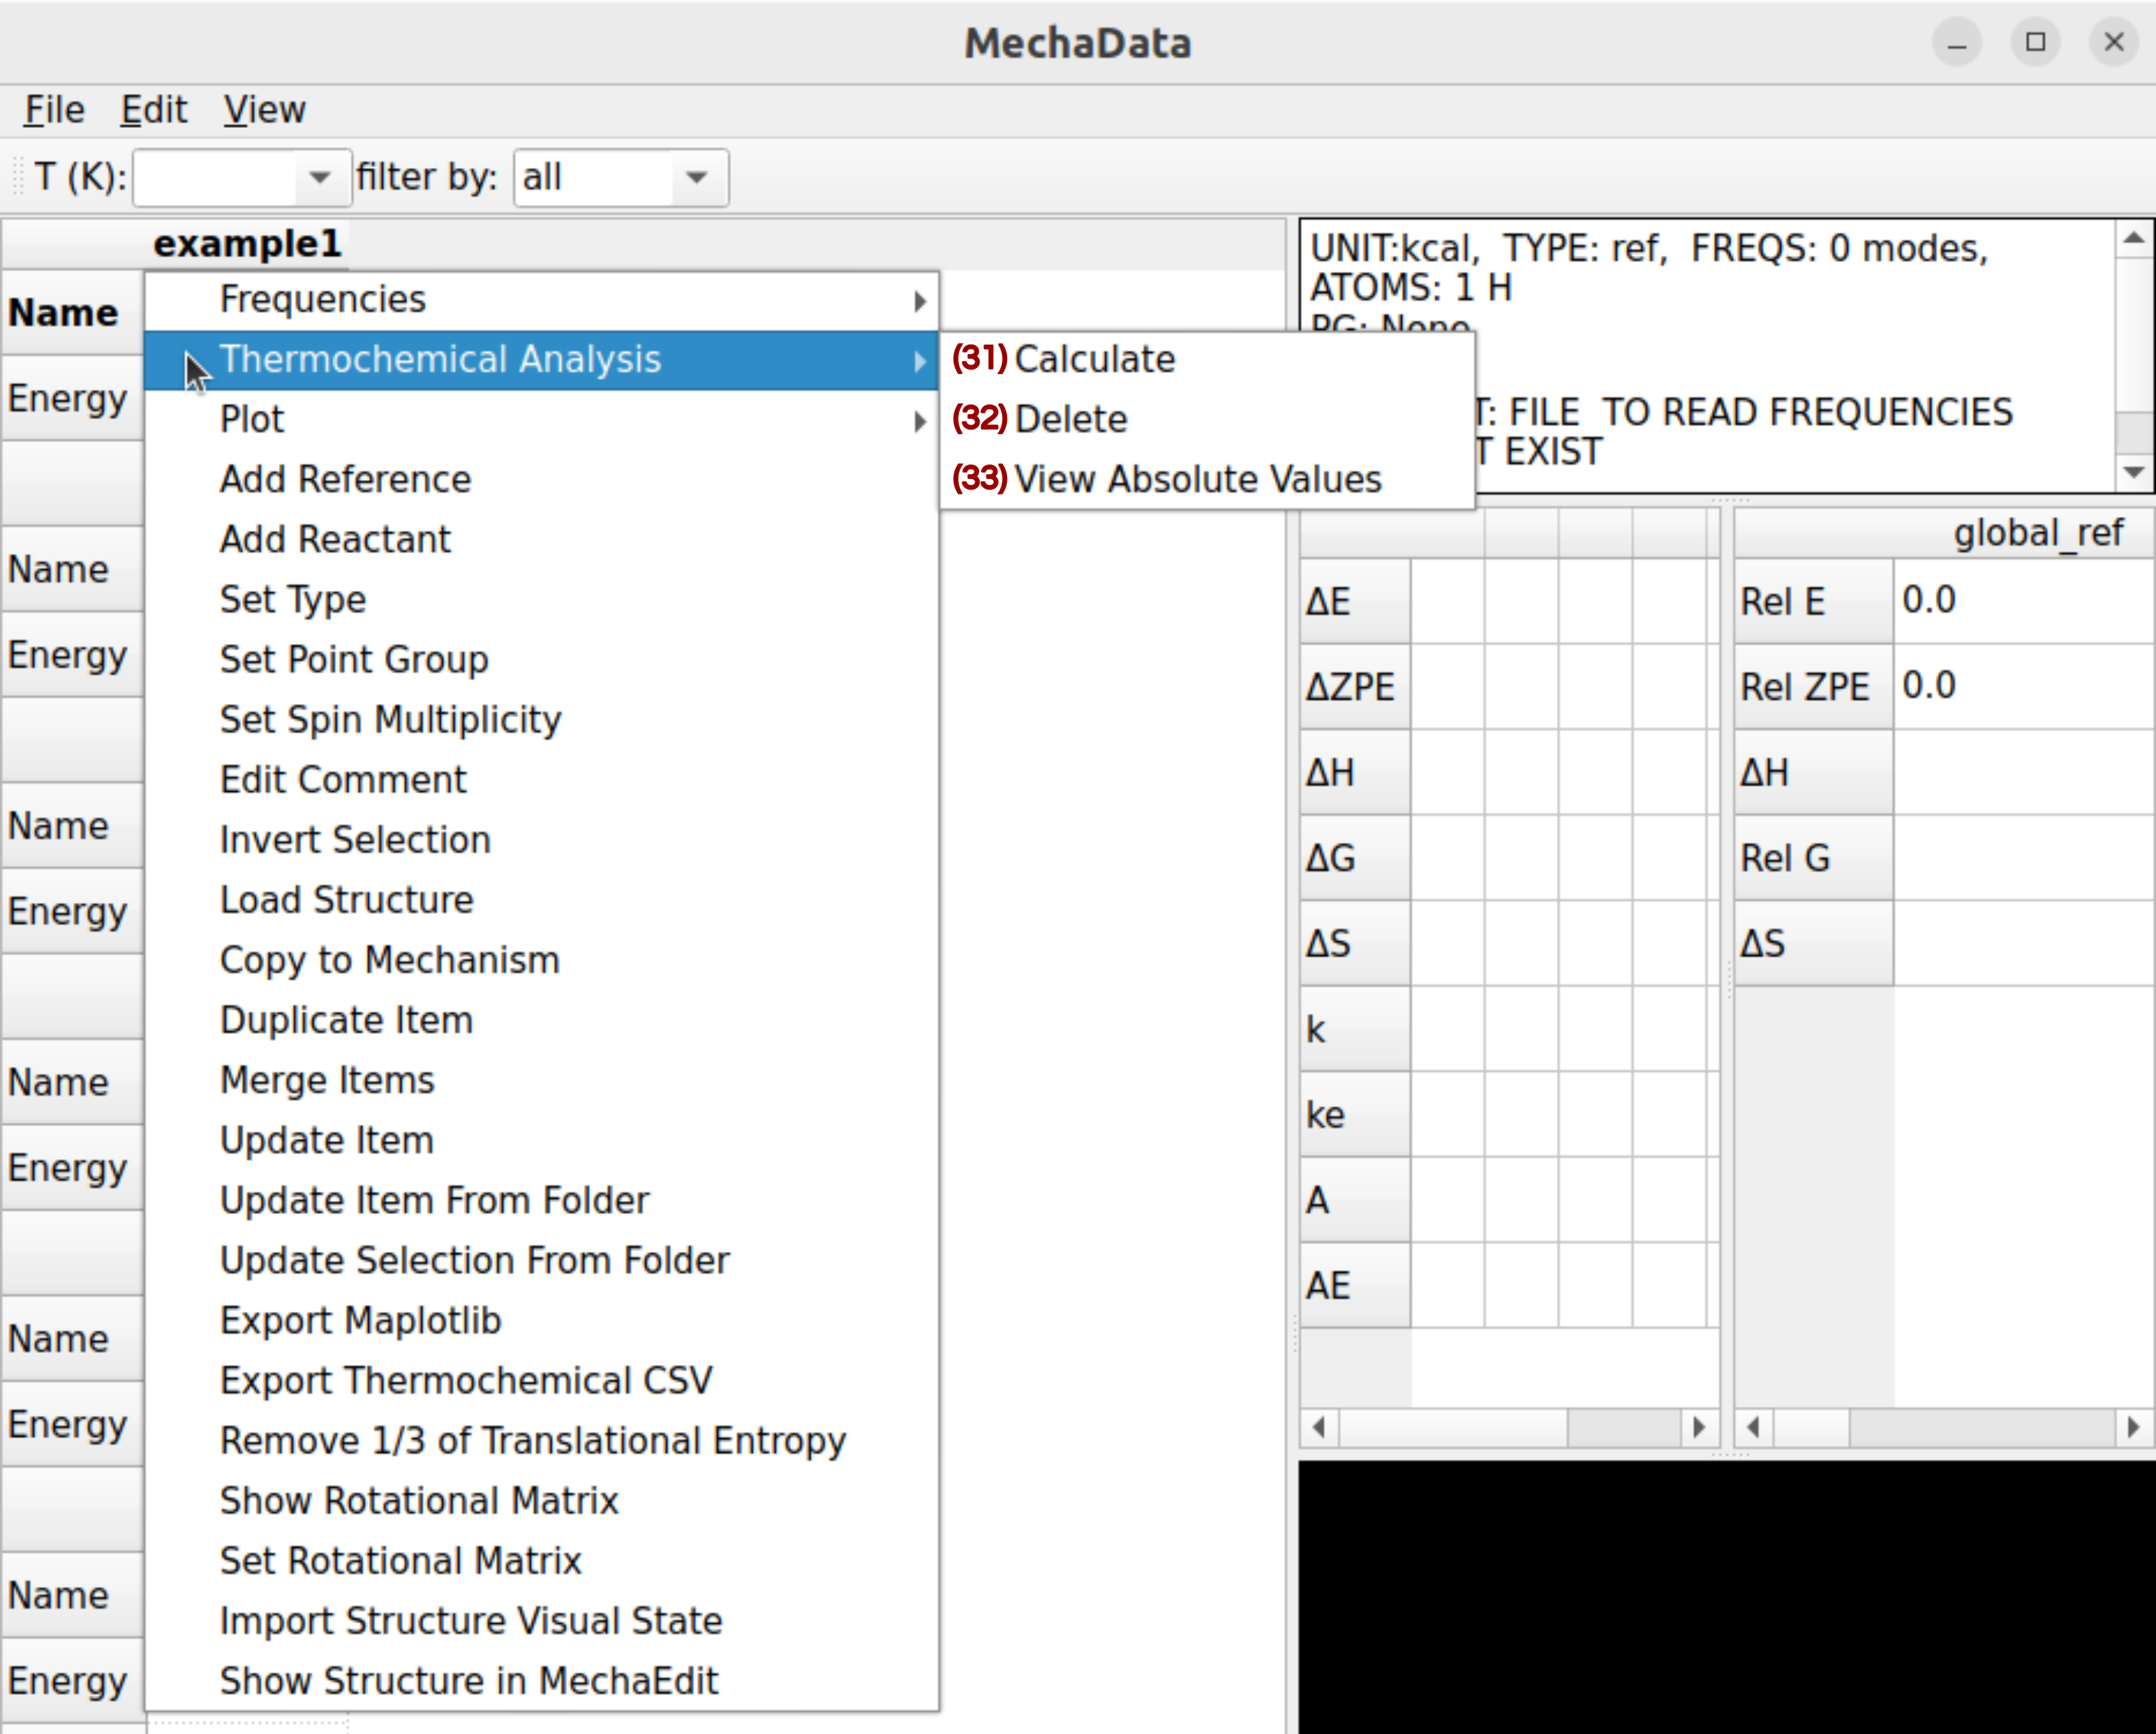Select Edit Comment
Screen dimensions: 2156x1734
[x=542, y=780]
